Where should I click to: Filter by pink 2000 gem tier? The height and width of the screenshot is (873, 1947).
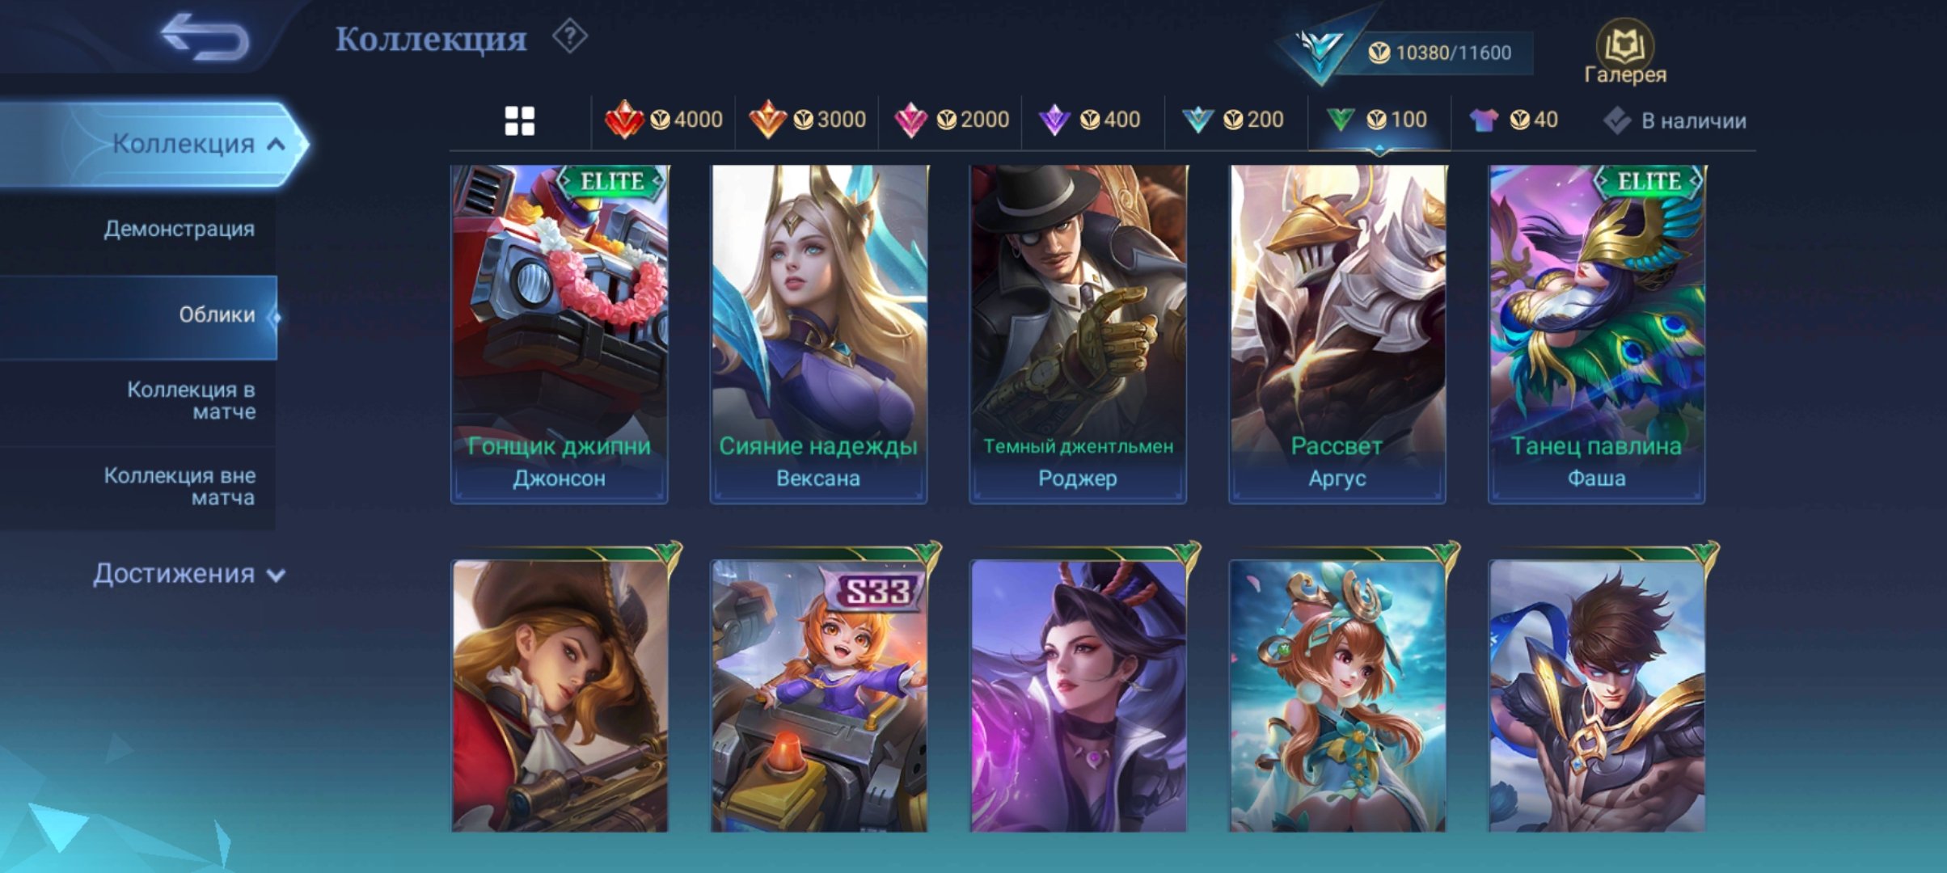[x=950, y=120]
